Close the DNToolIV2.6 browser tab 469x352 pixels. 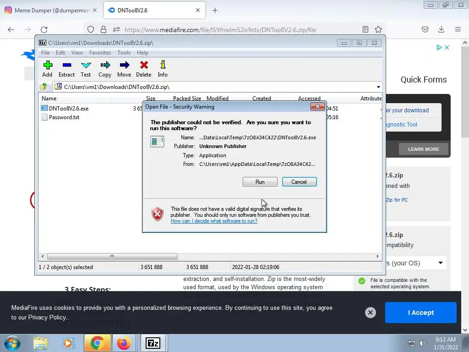[198, 10]
